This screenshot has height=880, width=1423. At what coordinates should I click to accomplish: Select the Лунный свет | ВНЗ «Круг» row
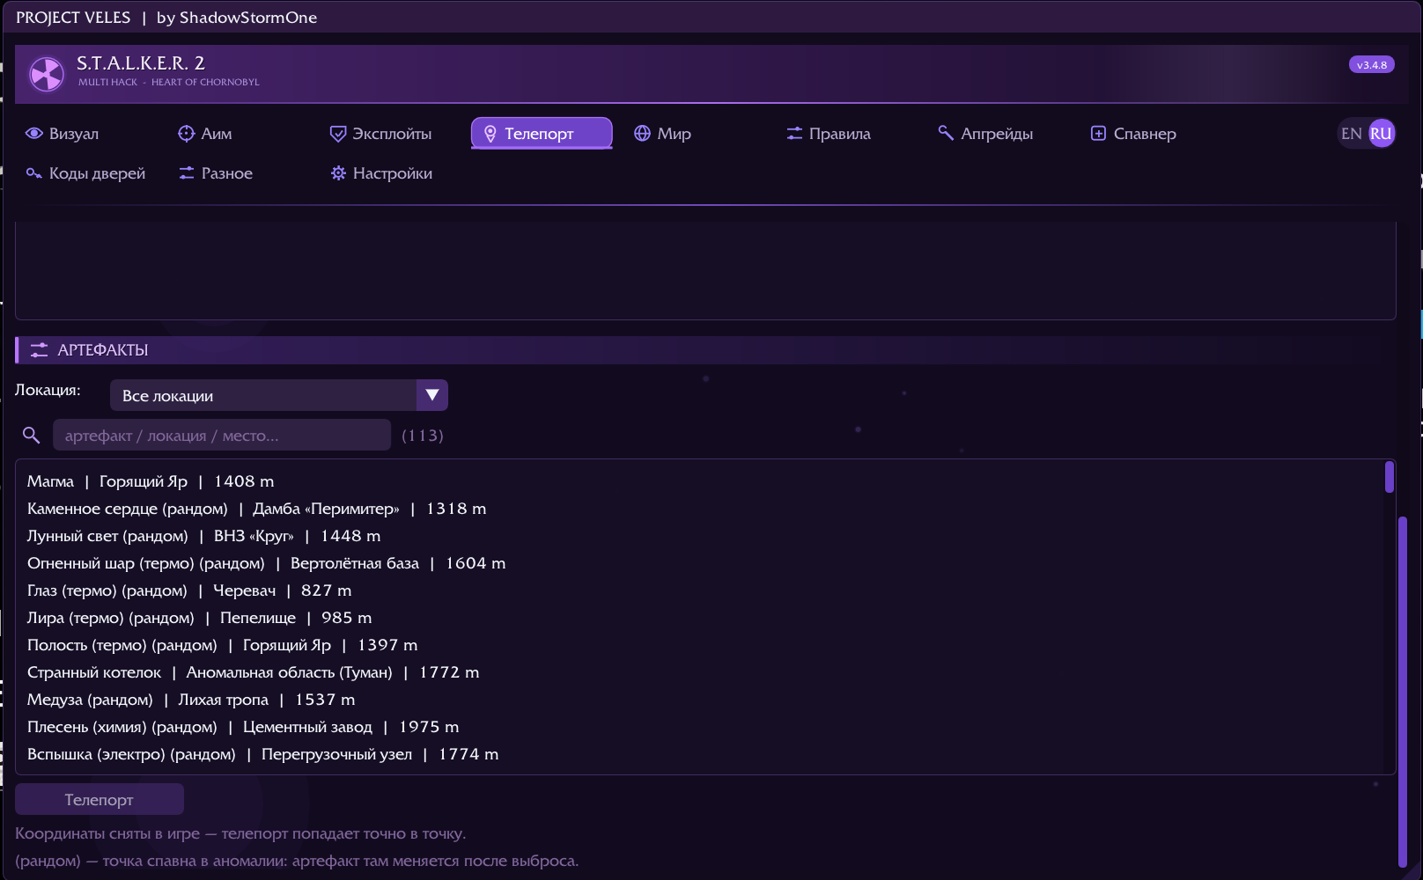coord(700,536)
